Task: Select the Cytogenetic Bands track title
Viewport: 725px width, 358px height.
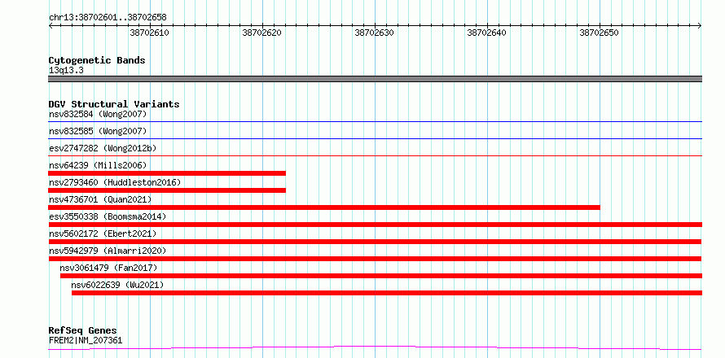Action: pyautogui.click(x=97, y=60)
